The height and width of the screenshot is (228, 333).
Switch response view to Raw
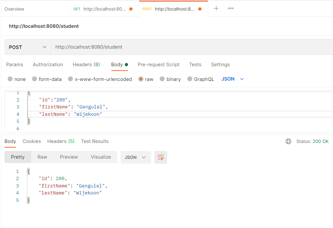pos(42,157)
